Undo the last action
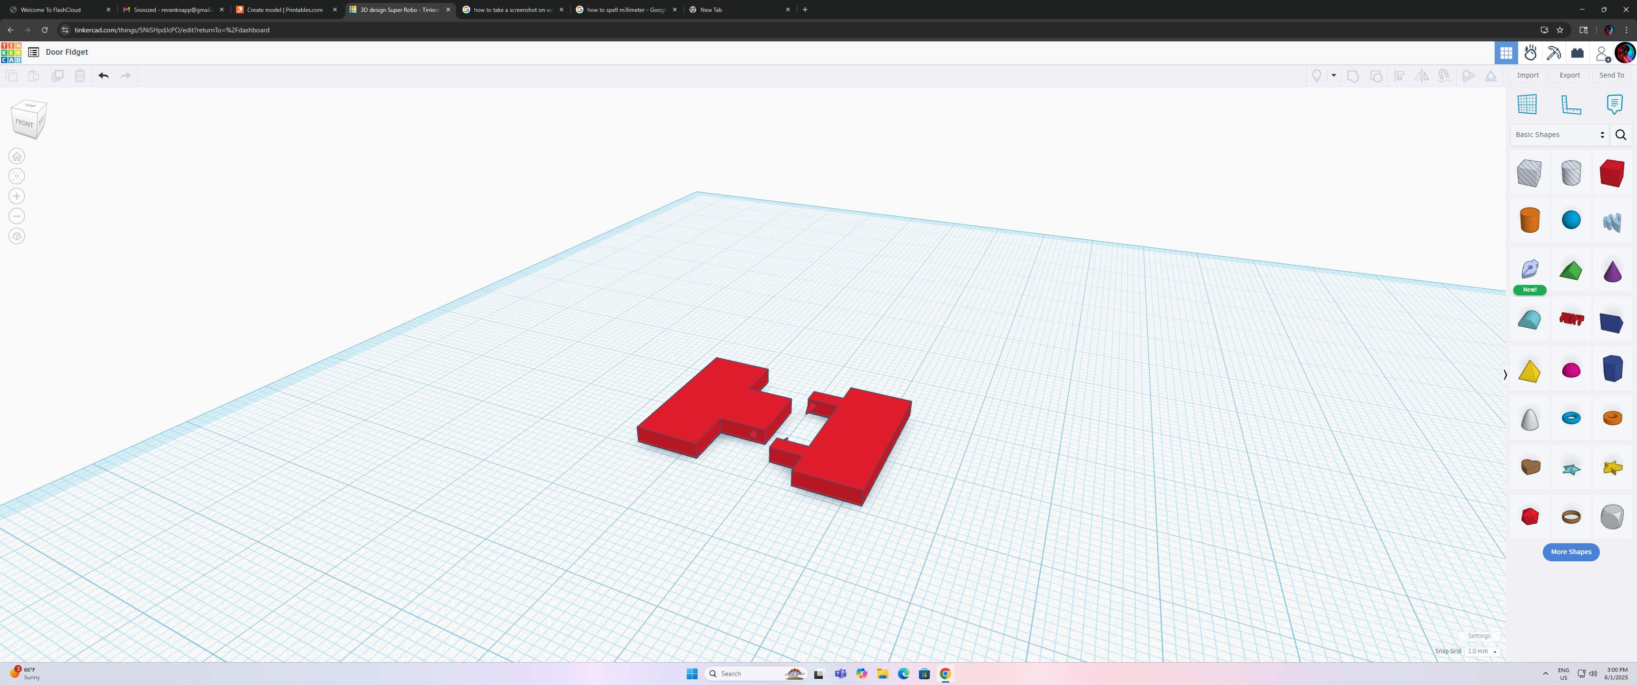This screenshot has height=685, width=1637. point(104,76)
